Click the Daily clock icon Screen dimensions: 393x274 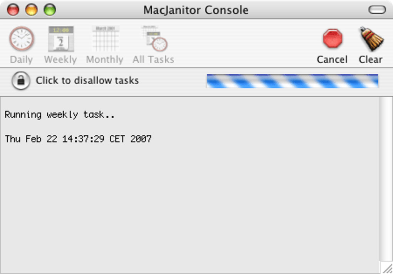(21, 39)
